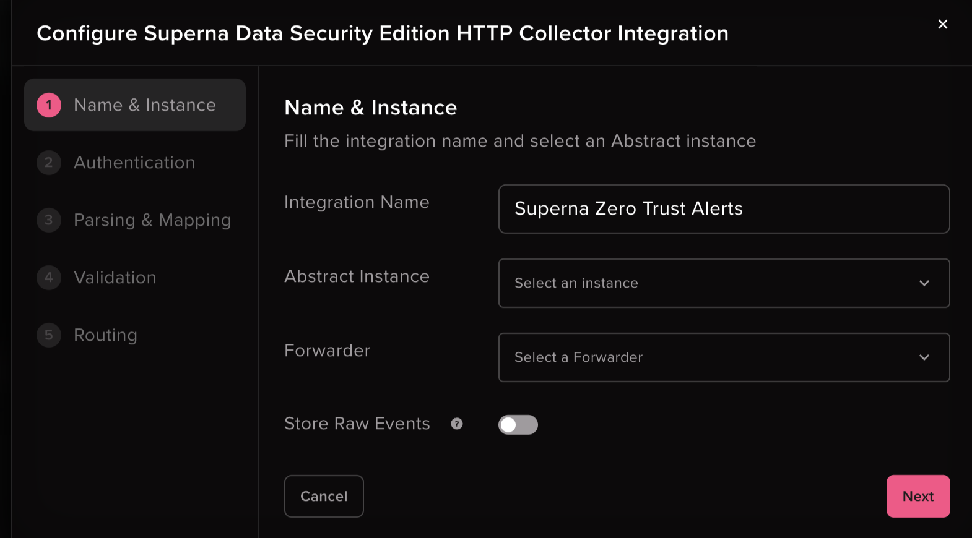Click the Integration Name field label
The width and height of the screenshot is (972, 538).
pyautogui.click(x=357, y=202)
